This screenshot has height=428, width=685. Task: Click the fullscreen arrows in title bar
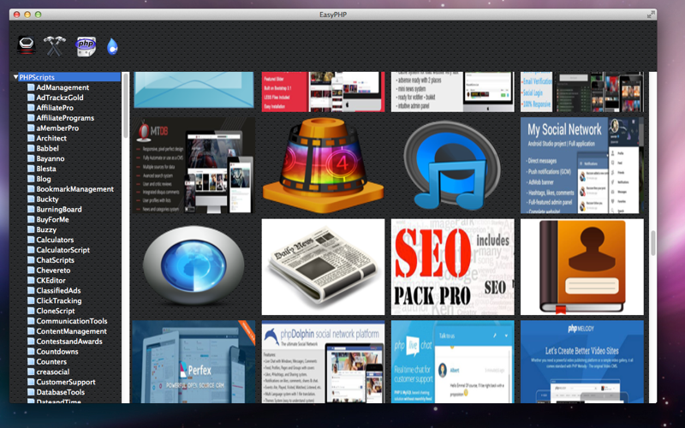click(651, 15)
